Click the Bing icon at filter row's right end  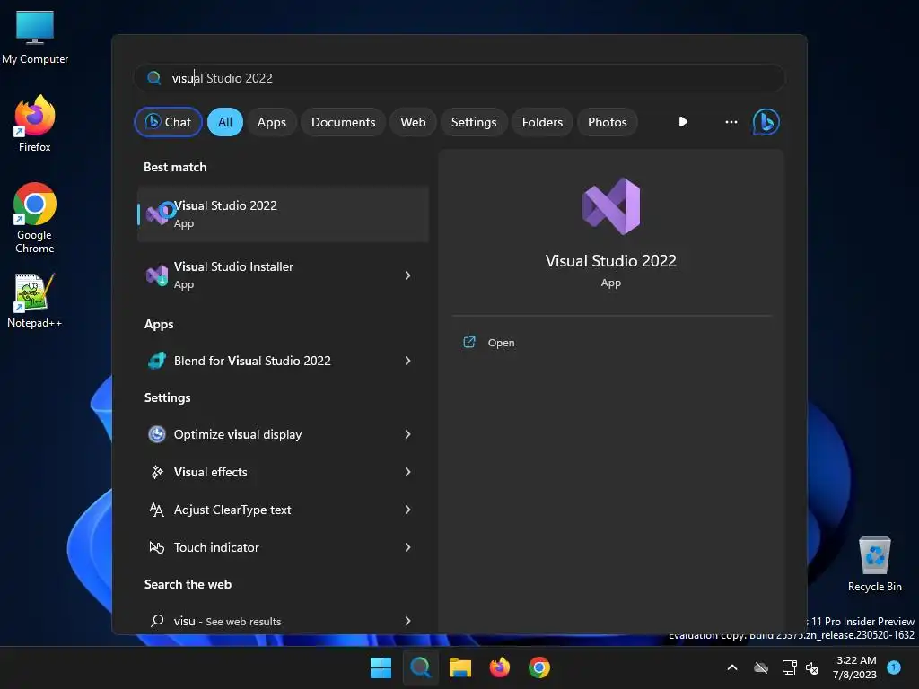click(x=766, y=122)
